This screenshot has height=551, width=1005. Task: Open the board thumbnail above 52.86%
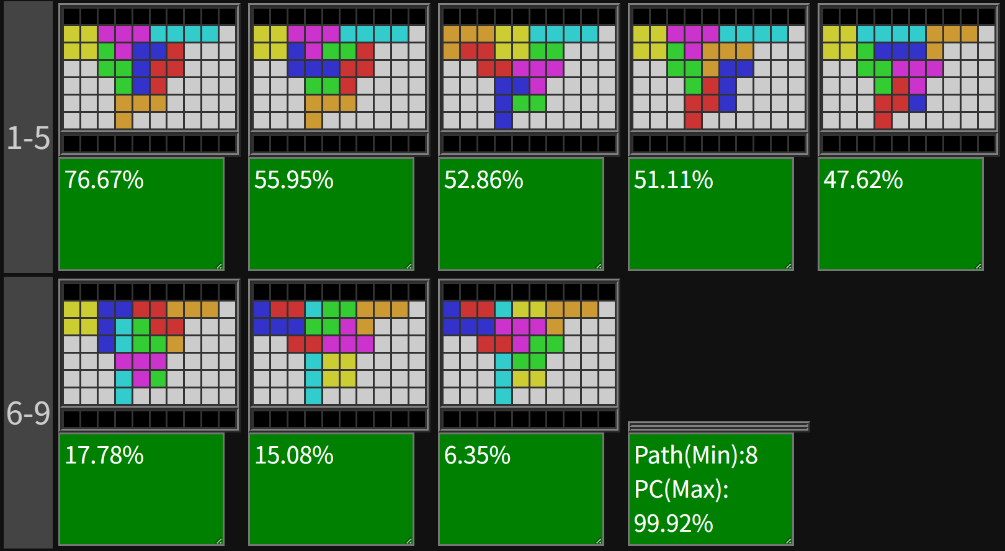pyautogui.click(x=529, y=80)
